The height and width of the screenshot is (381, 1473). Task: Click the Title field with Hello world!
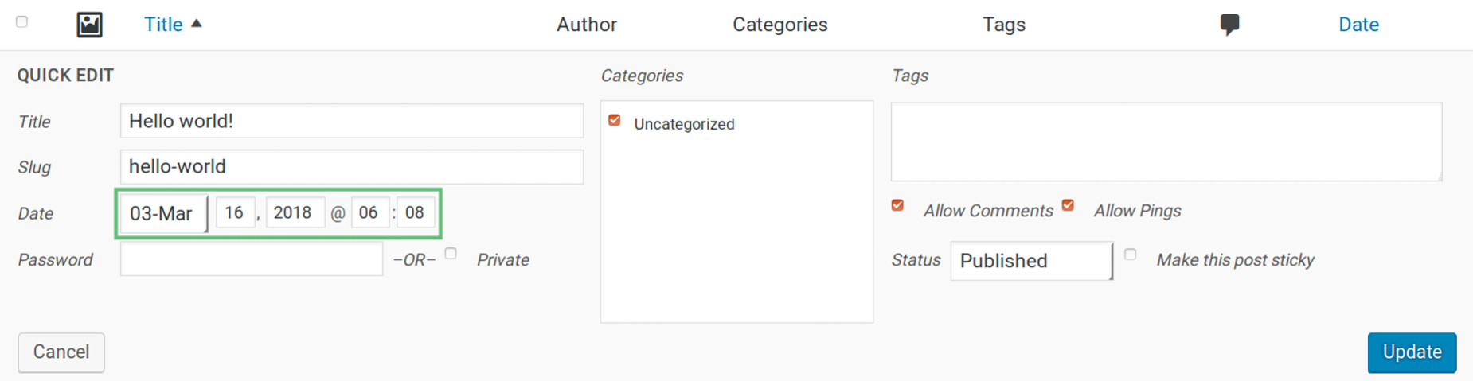pos(352,121)
